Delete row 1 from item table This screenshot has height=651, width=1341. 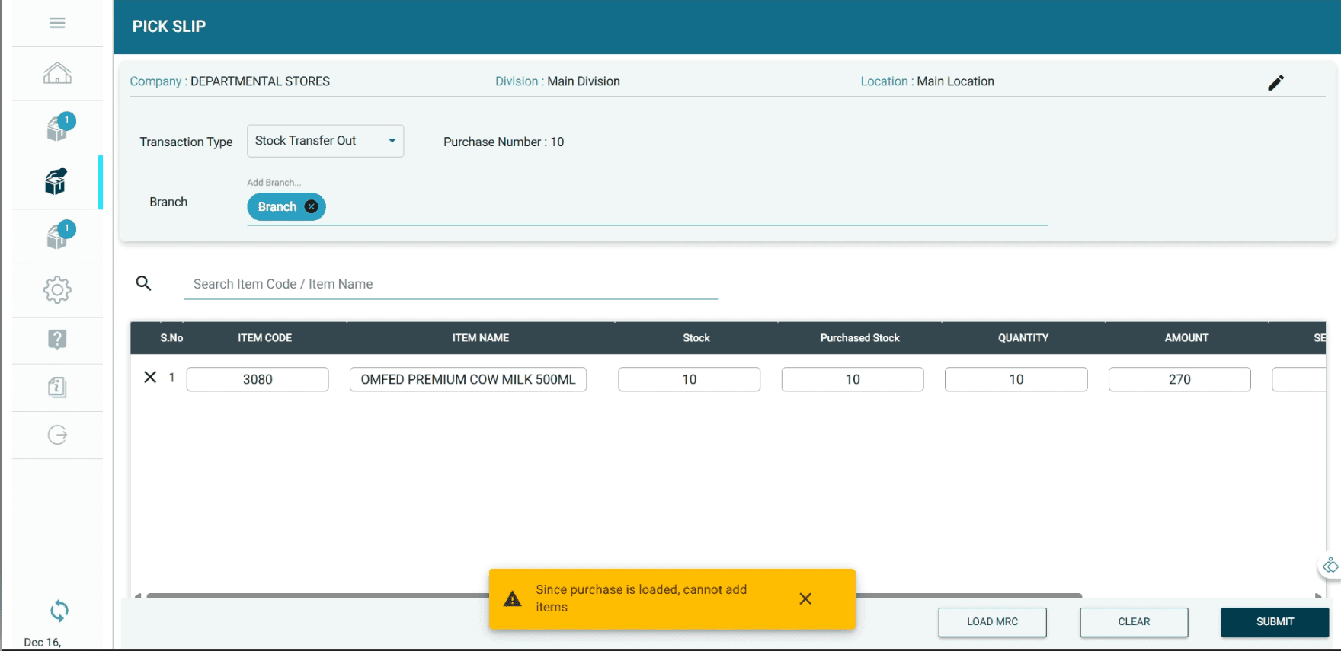coord(150,378)
